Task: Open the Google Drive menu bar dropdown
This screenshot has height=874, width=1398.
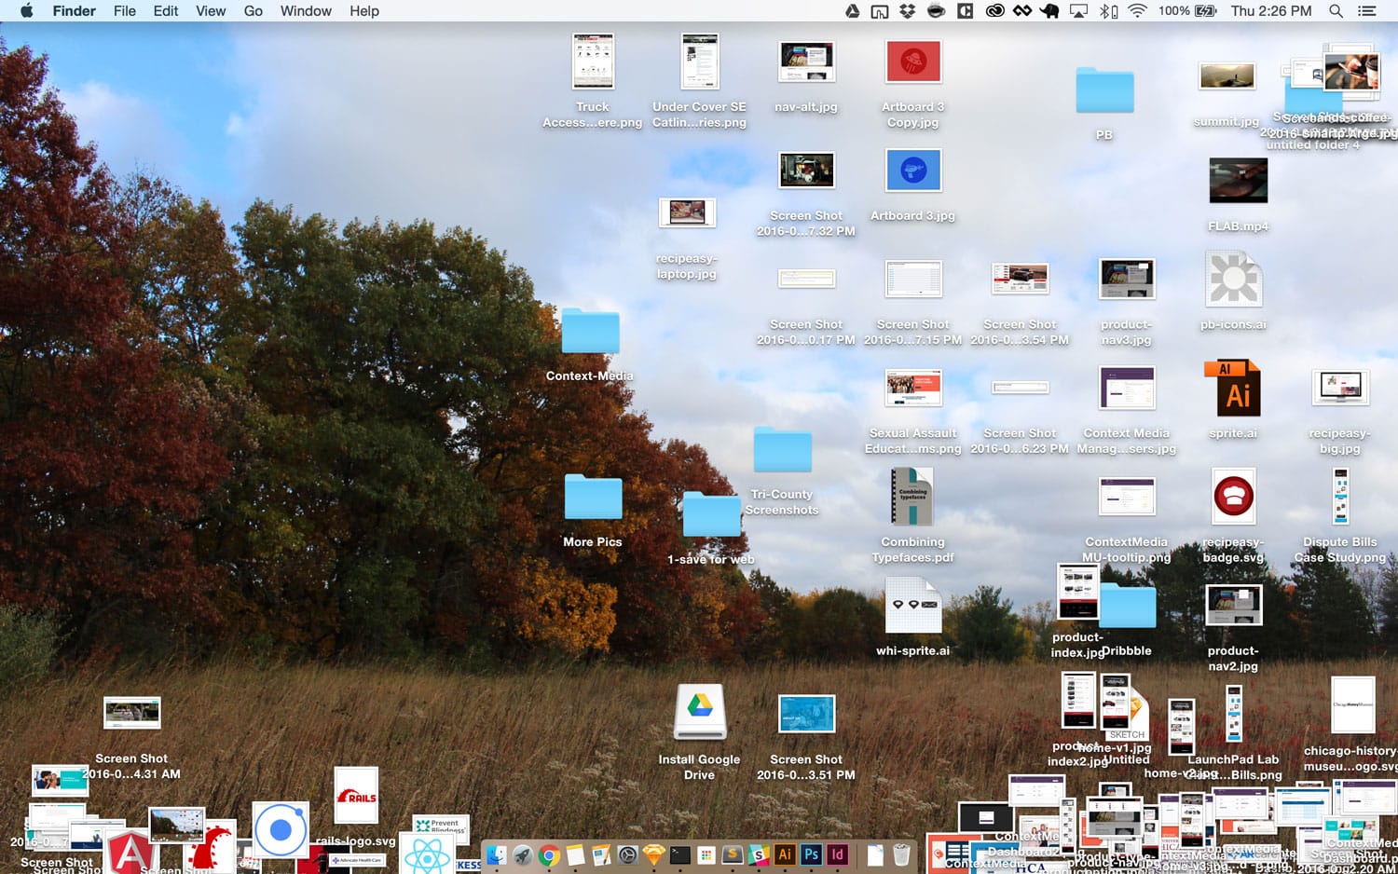Action: pyautogui.click(x=853, y=11)
